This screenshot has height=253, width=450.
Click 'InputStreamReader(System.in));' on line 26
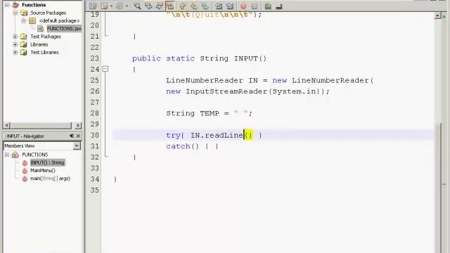click(x=257, y=91)
